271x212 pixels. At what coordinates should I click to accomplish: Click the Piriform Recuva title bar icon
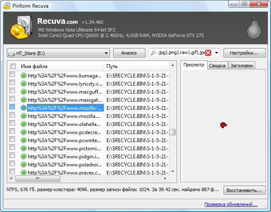[x=7, y=6]
